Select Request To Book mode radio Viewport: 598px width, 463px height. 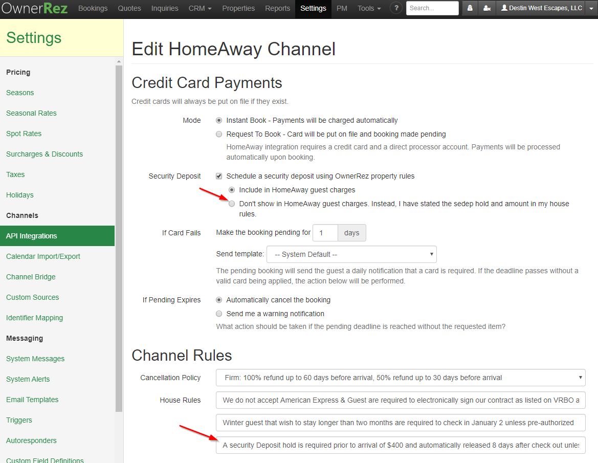(219, 134)
